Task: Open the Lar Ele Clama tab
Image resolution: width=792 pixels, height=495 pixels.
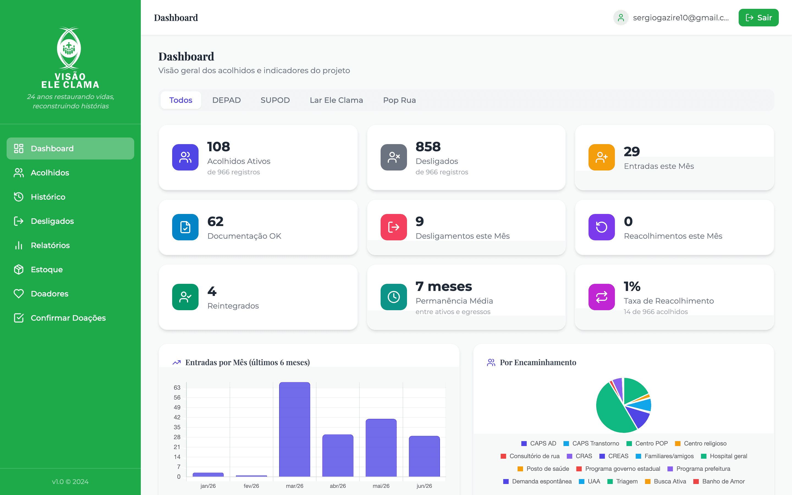Action: (x=336, y=100)
